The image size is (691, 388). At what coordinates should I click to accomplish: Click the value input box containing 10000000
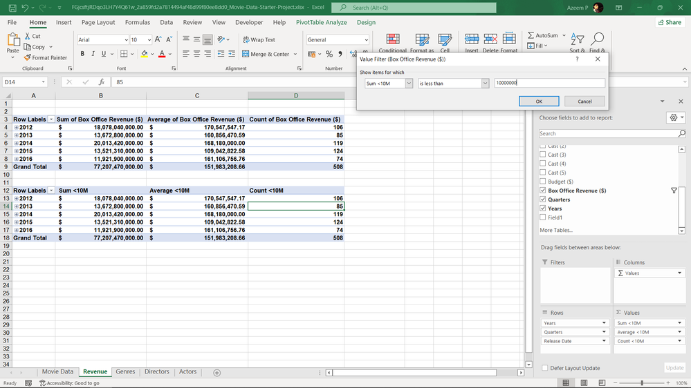click(x=549, y=83)
